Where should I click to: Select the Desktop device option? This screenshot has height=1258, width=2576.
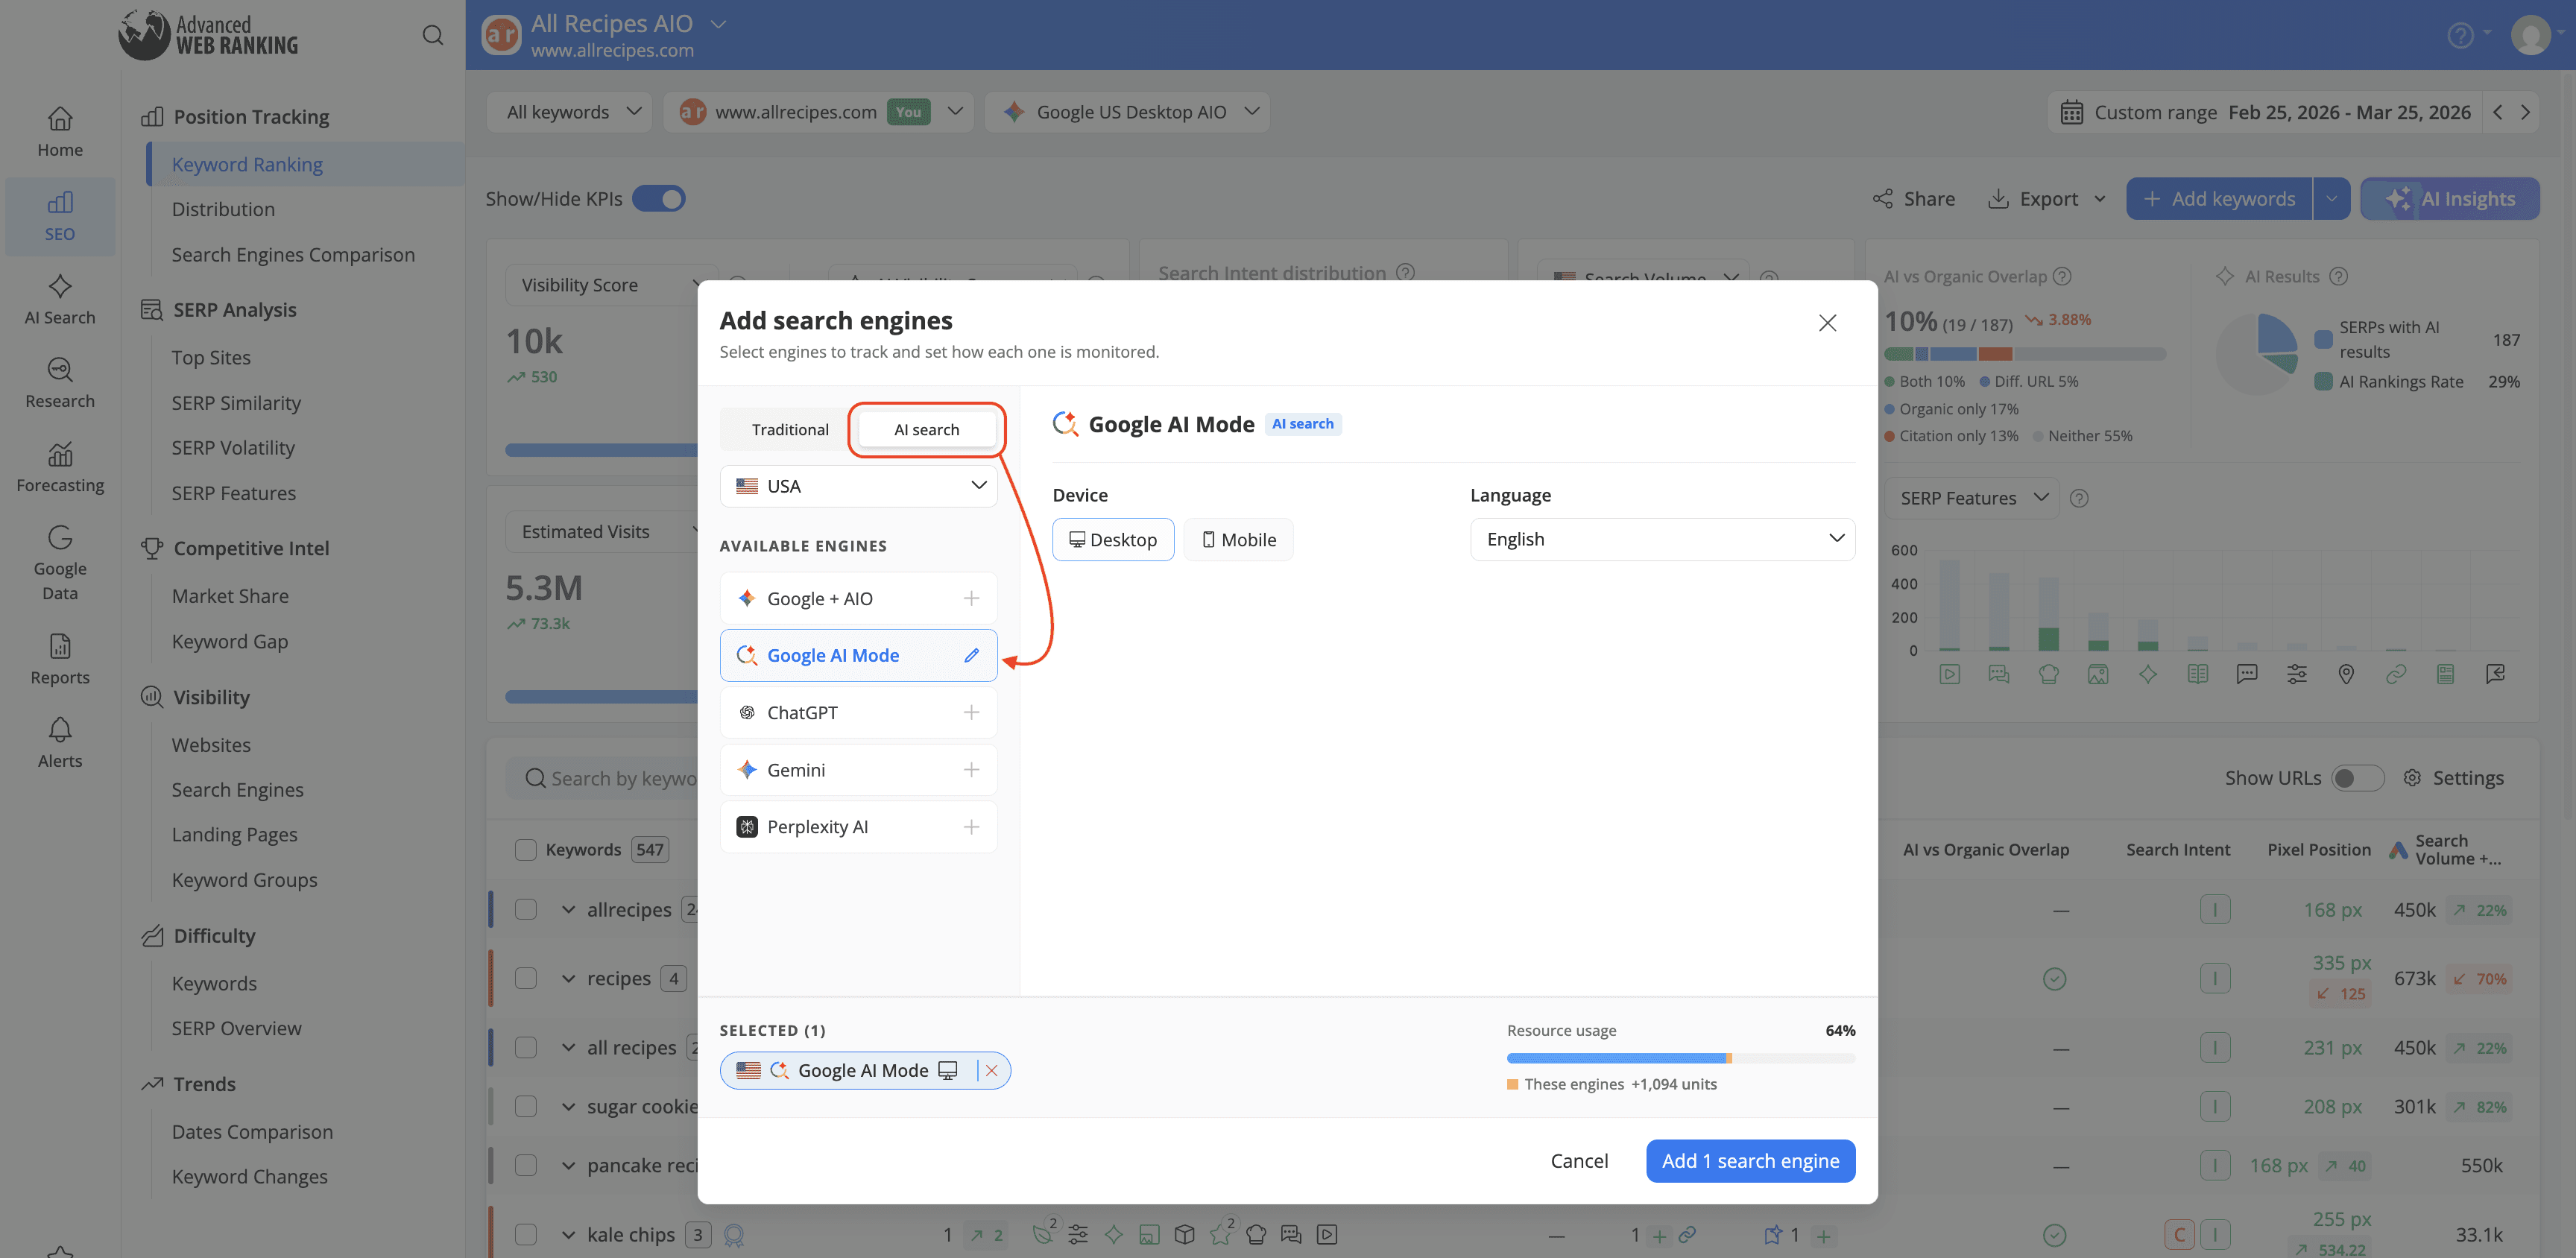point(1113,539)
